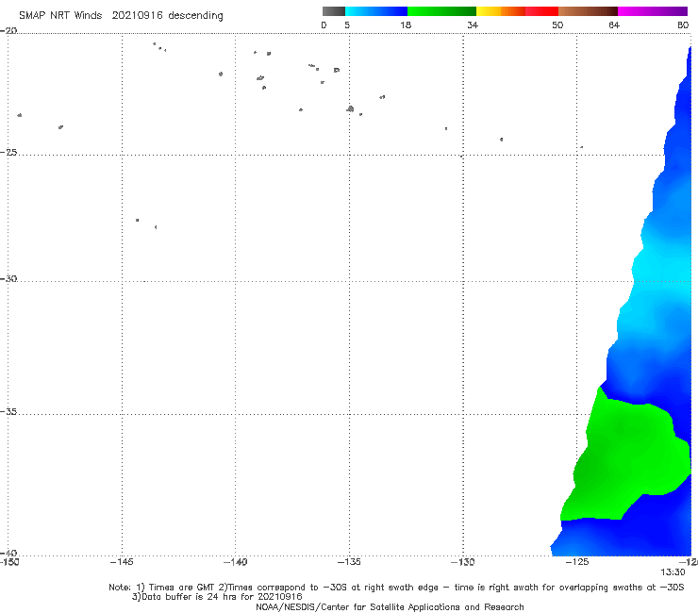Screen dimensions: 698x613
Task: Click the note line 'Times are GMT'
Action: click(x=174, y=588)
